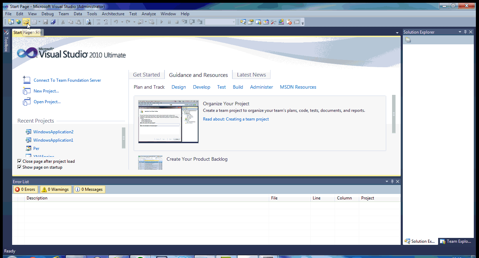Open the toolbar options overflow arrow

303,23
